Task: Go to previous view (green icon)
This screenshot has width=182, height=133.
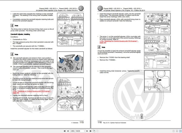Action: pos(94,131)
